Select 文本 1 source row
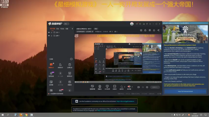 pos(61,32)
